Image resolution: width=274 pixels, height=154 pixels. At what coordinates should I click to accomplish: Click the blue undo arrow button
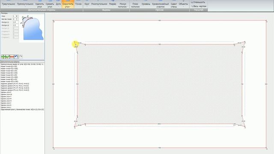(16, 56)
